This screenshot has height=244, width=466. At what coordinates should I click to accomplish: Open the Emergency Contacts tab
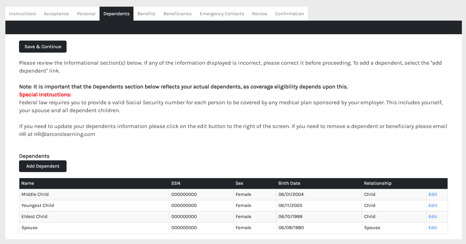[x=222, y=14]
